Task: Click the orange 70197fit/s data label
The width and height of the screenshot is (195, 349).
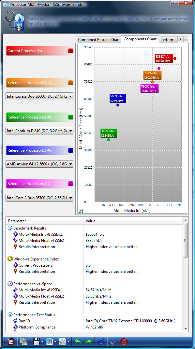Action: tap(152, 75)
